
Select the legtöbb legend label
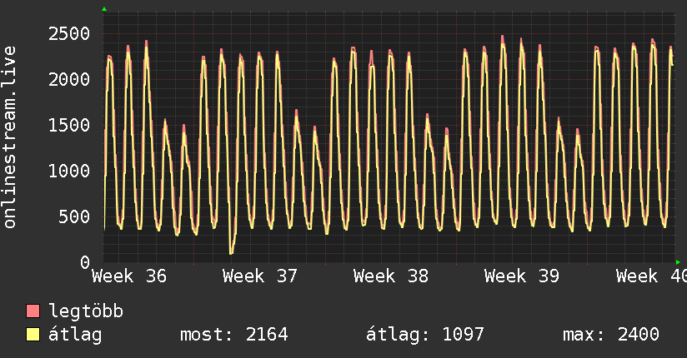point(86,311)
